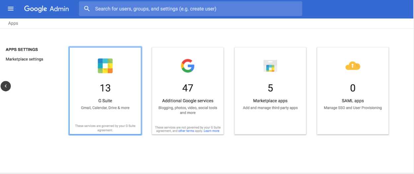Click the Google G logo icon
414x174 pixels.
[188, 66]
